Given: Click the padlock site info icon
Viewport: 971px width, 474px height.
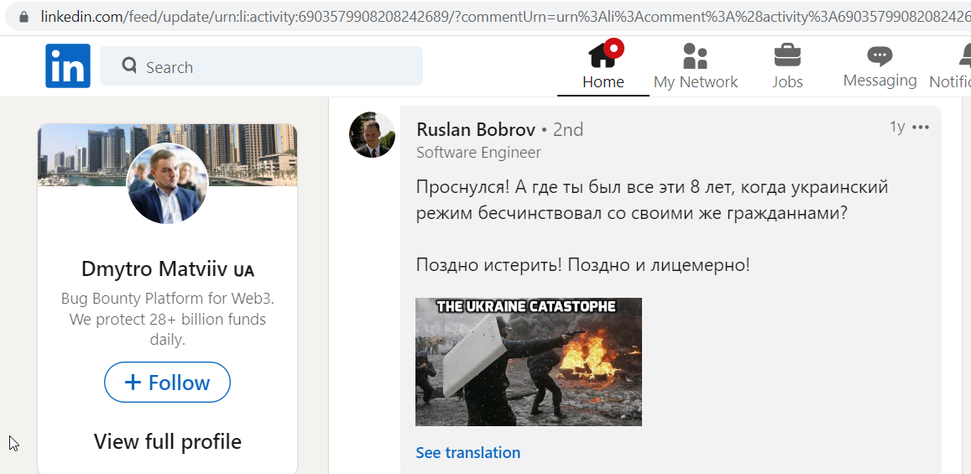Looking at the screenshot, I should point(24,17).
